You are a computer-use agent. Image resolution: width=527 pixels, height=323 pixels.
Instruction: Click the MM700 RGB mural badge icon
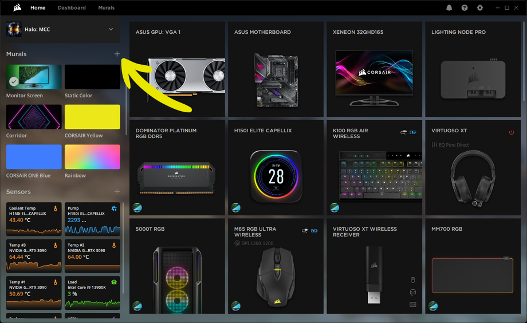click(433, 306)
